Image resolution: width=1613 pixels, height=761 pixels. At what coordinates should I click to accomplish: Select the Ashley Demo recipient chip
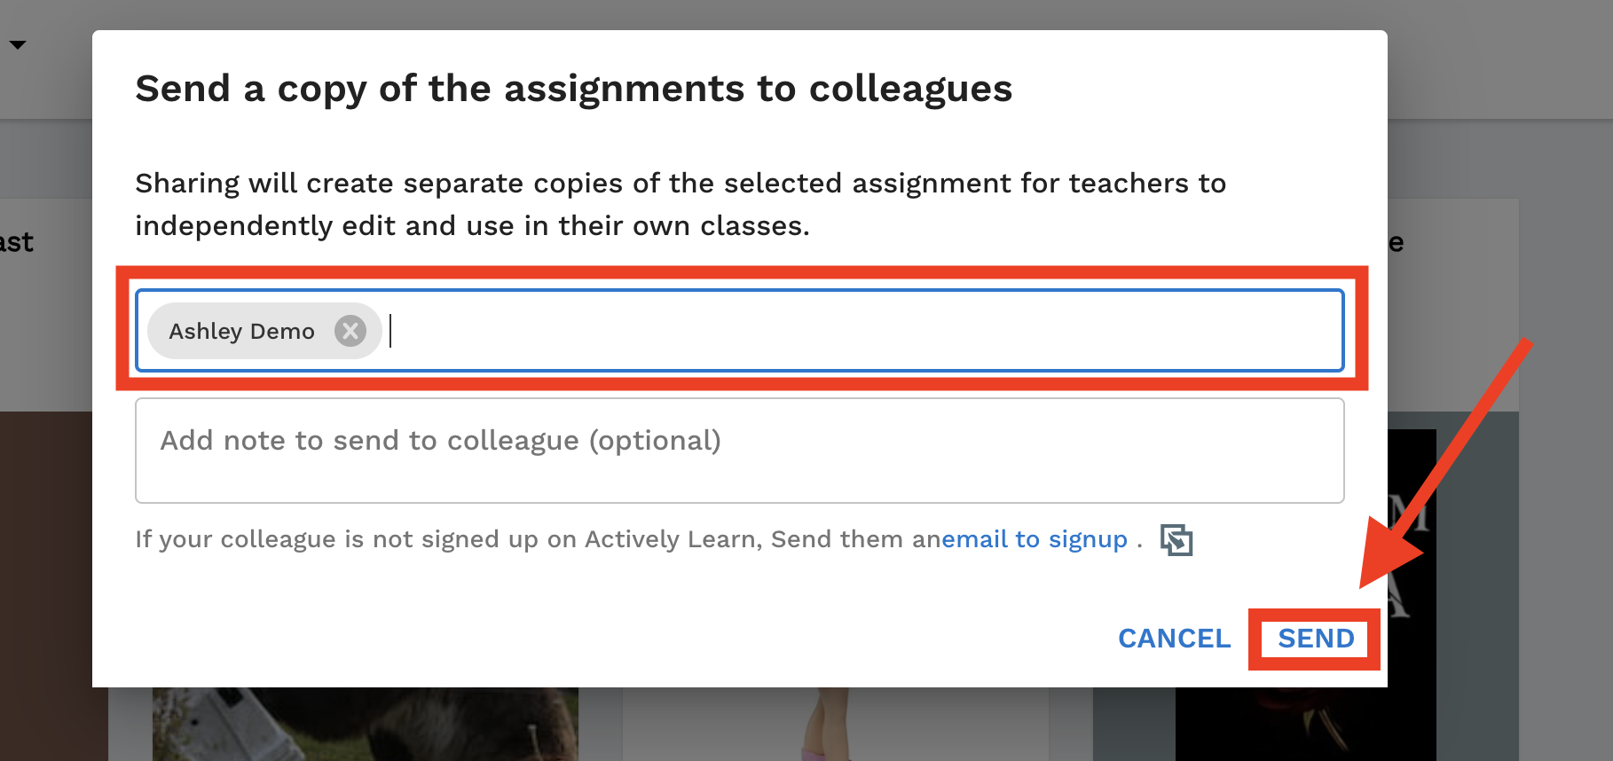[x=264, y=331]
